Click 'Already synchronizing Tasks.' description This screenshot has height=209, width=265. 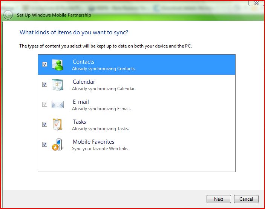(100, 129)
